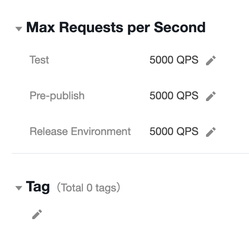Select the Test environment label
Image resolution: width=249 pixels, height=237 pixels.
(39, 60)
